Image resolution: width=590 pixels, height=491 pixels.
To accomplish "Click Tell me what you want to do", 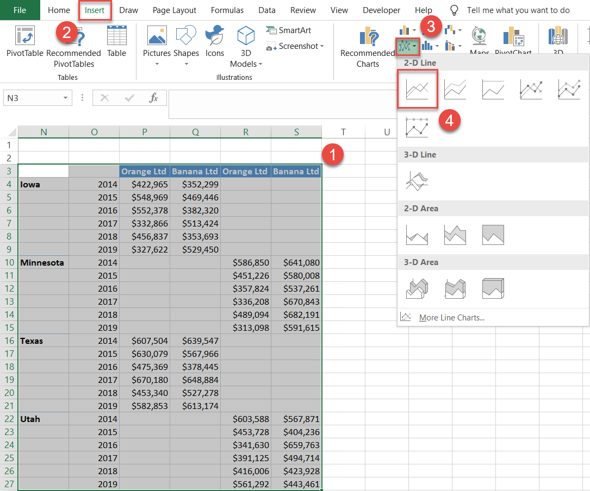I will click(x=518, y=10).
